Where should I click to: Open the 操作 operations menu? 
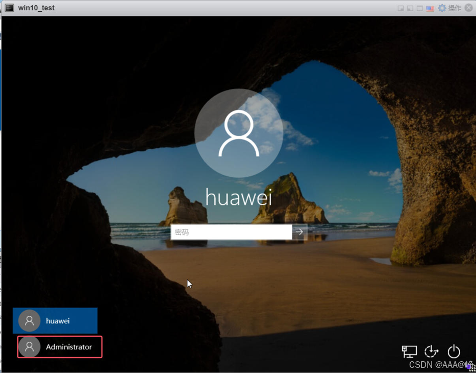click(455, 8)
